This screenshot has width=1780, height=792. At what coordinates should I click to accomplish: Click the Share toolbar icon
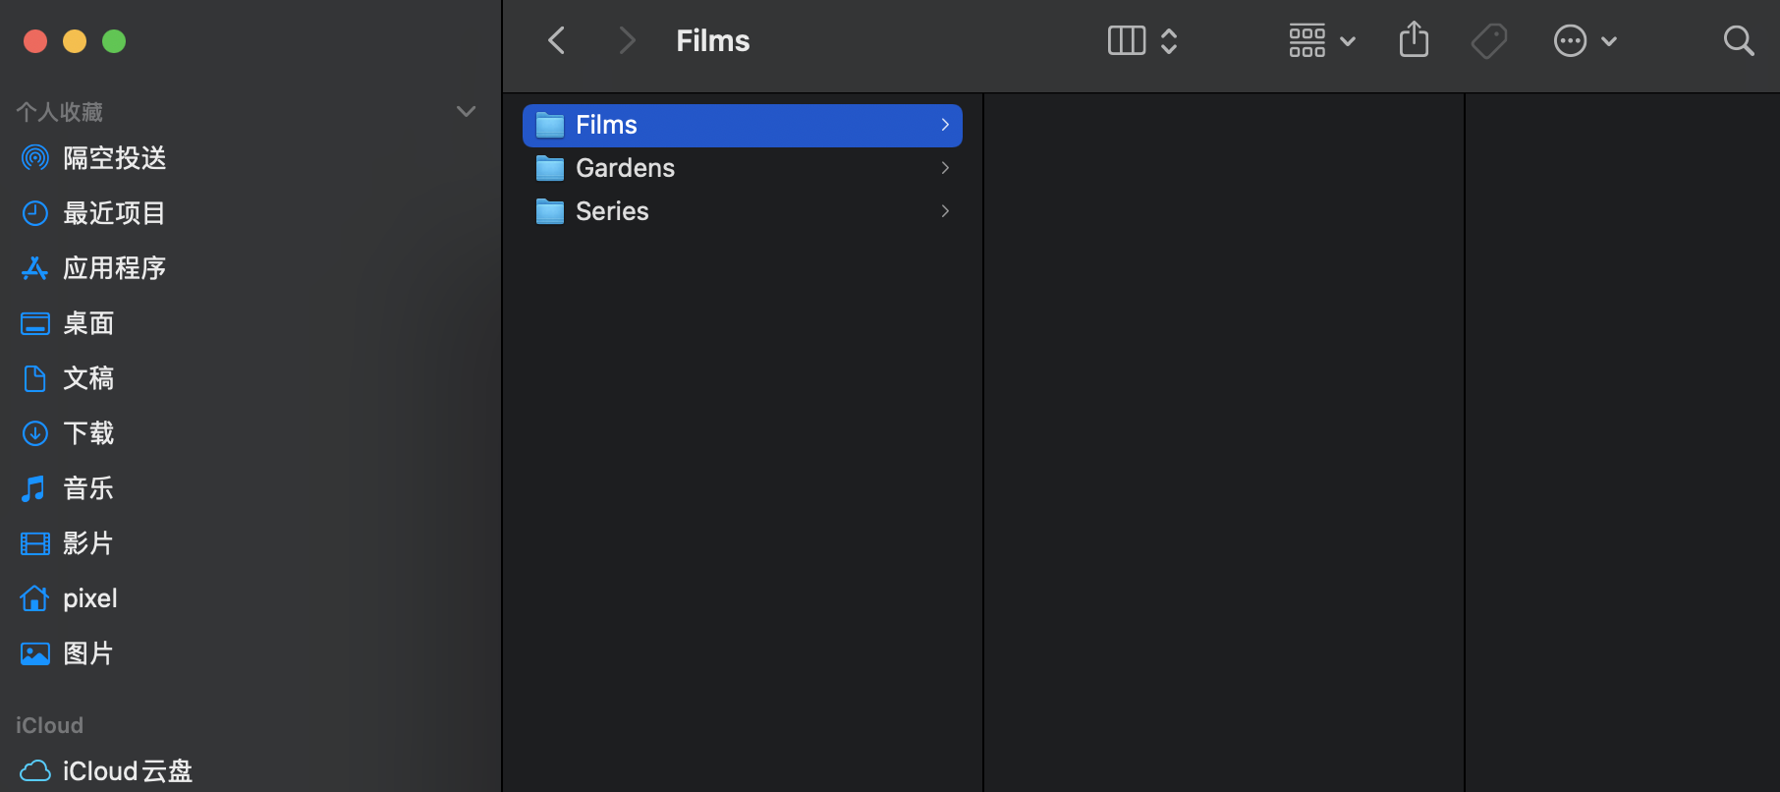[1414, 40]
